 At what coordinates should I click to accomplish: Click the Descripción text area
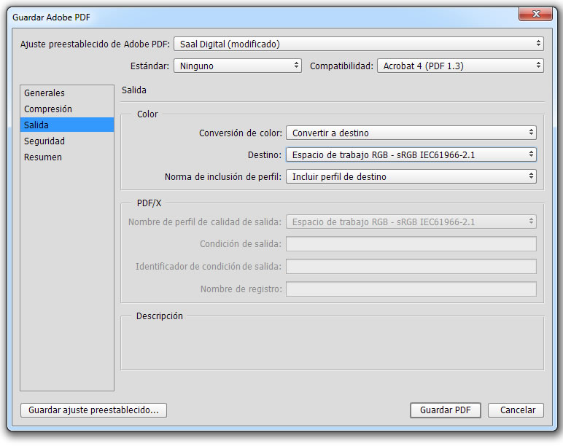coord(332,345)
